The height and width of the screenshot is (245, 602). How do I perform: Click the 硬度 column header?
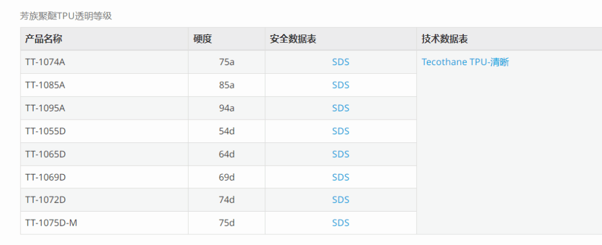pos(203,39)
